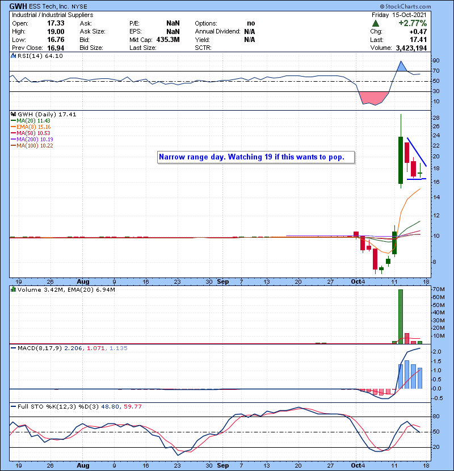Click the StockCharts.com watermark link

405,6
